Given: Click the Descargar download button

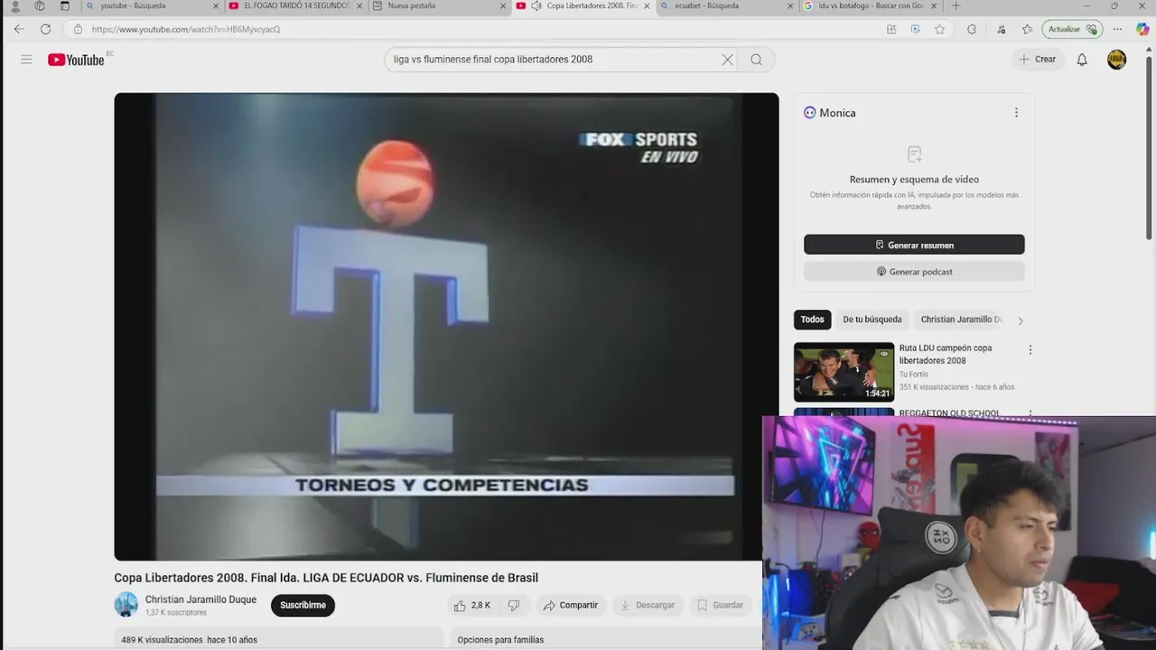Looking at the screenshot, I should point(648,605).
